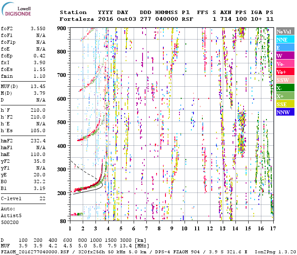Click the IGA value 10+

click(256, 19)
